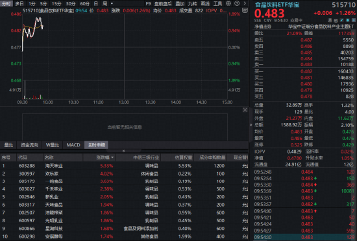Switch to 30分 chart period
This screenshot has width=357, height=241.
(70, 4)
